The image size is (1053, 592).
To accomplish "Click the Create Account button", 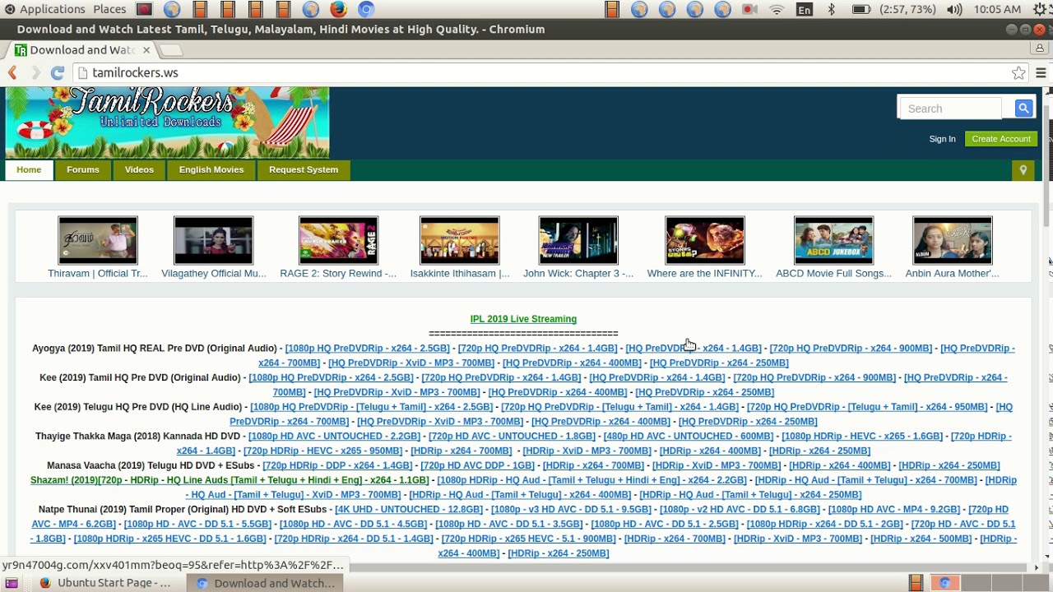I will tap(1001, 139).
